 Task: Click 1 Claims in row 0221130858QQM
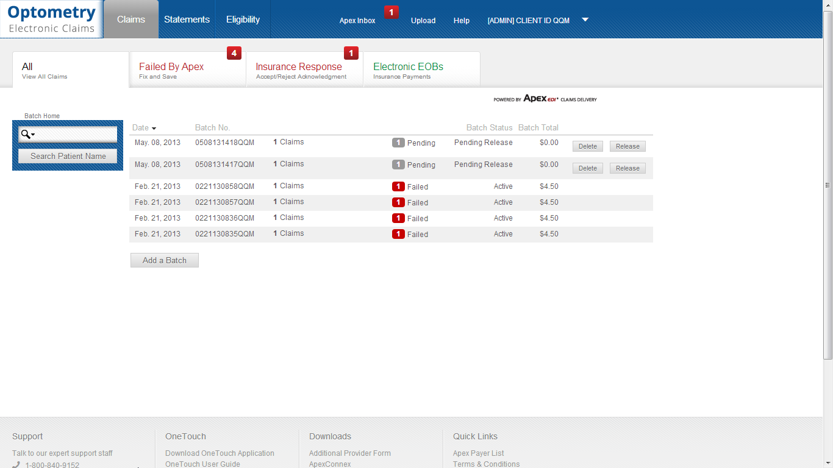click(x=288, y=186)
